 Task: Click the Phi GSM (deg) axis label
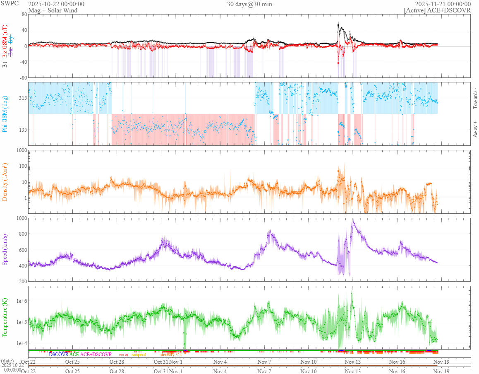click(x=5, y=114)
